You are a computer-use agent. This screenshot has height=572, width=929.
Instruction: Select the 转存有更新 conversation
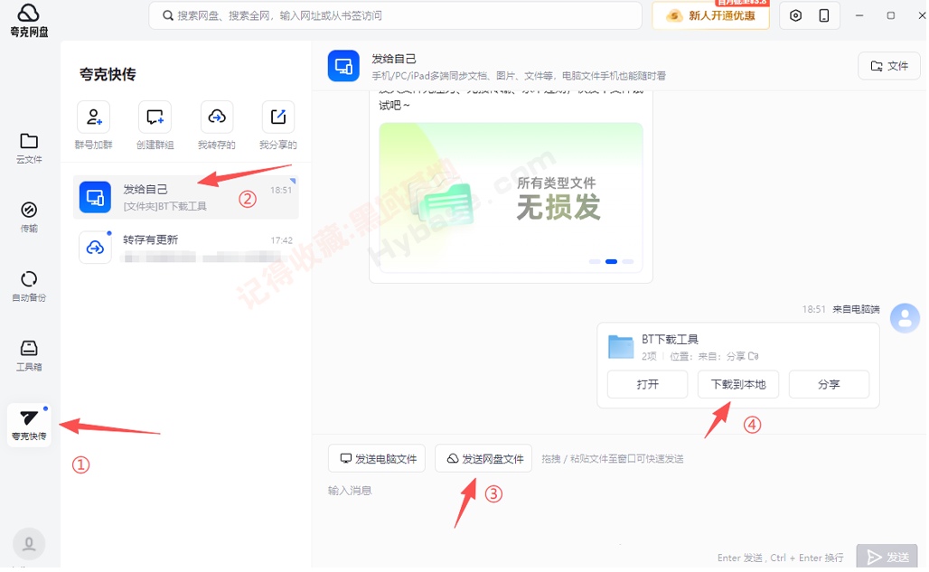pyautogui.click(x=186, y=248)
